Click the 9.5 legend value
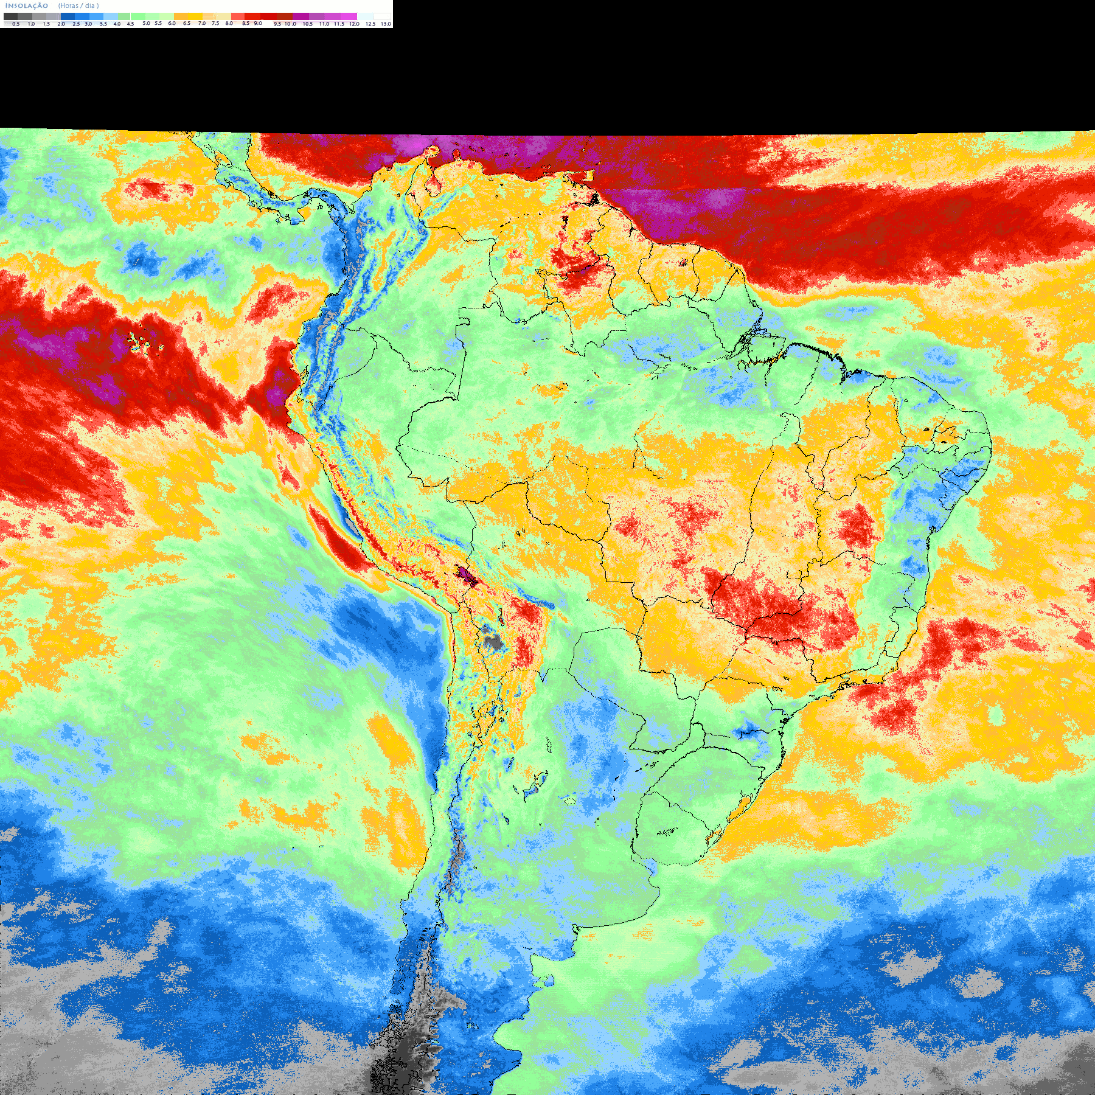The width and height of the screenshot is (1095, 1095). pos(277,24)
